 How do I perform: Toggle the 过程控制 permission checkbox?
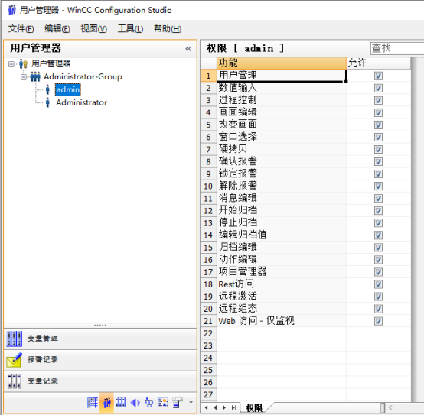coord(378,100)
